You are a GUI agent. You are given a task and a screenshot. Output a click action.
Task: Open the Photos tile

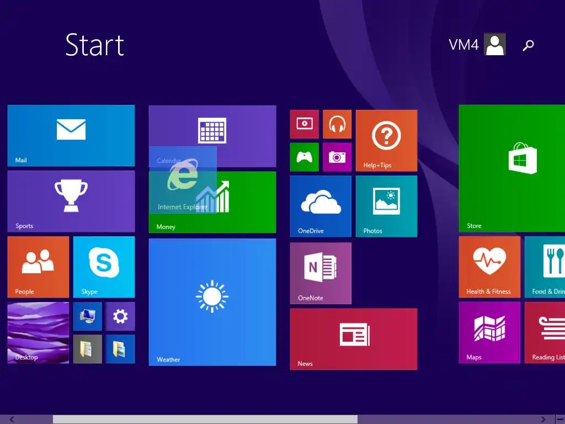coord(386,206)
